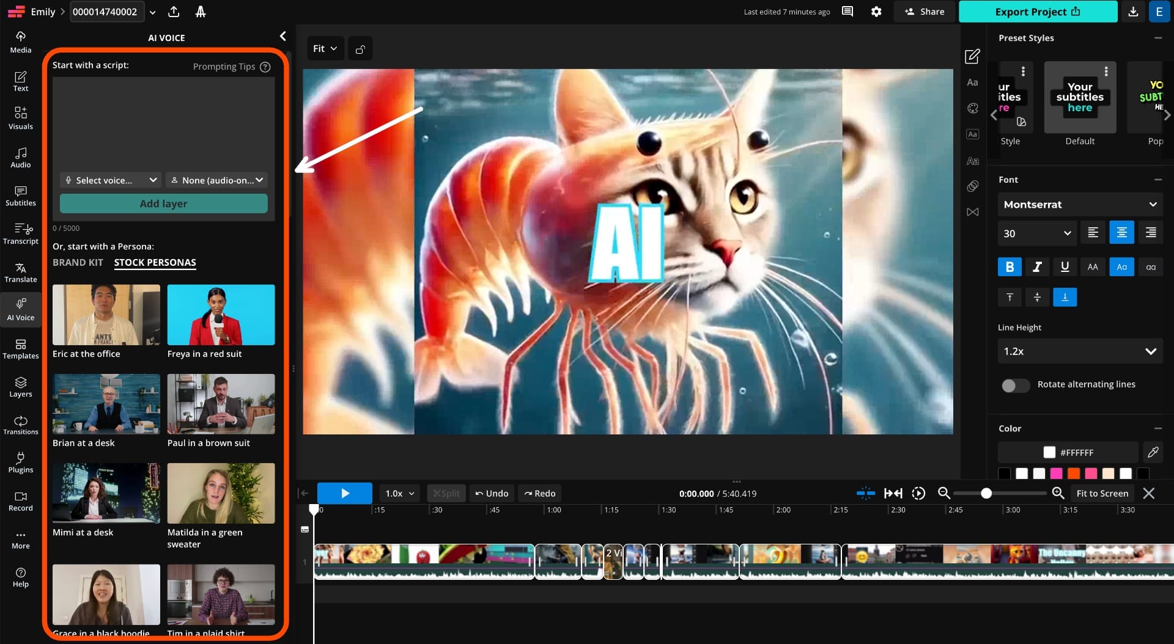
Task: Open the Line Height 1.2x dropdown
Action: coord(1080,351)
